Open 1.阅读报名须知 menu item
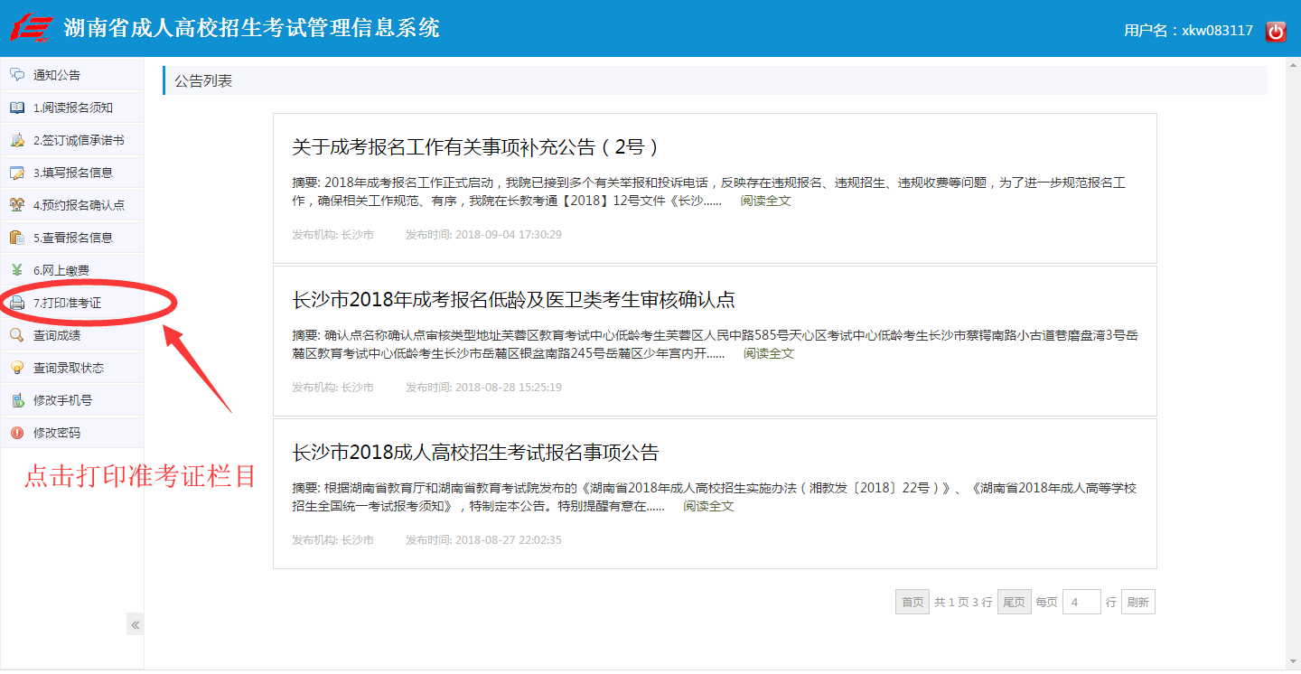Screen dimensions: 1301x674 click(72, 108)
